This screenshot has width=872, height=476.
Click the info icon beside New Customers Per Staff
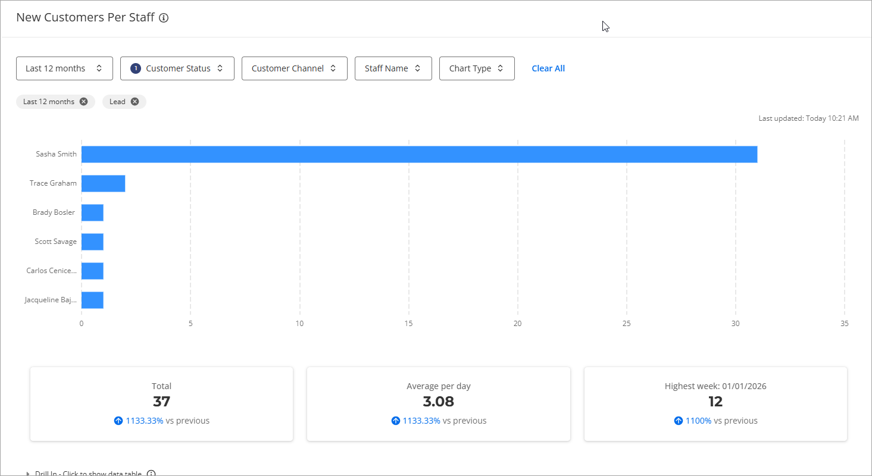(164, 18)
